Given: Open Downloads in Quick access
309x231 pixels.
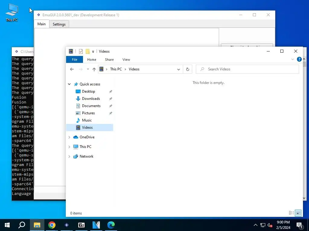Looking at the screenshot, I should (91, 99).
